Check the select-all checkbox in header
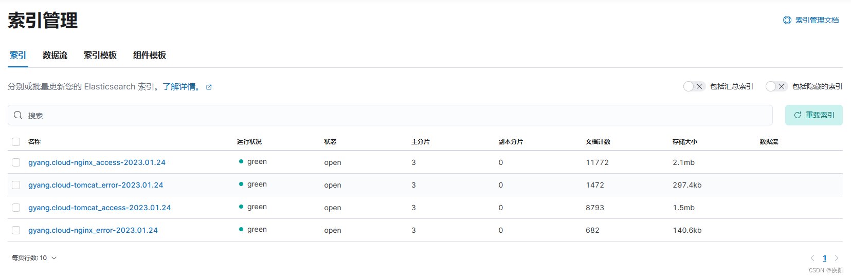Screen dimensions: 851x278 point(16,142)
